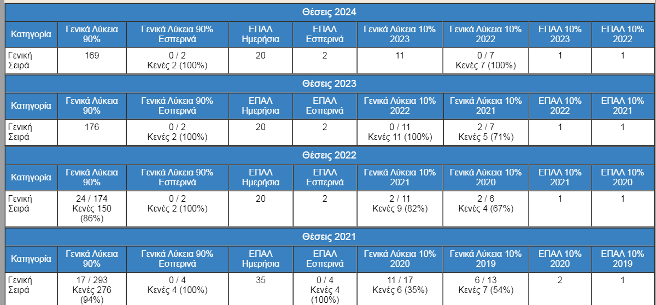
Task: Click the ΕΠΑΛ 10% 2023 column header
Action: [x=560, y=34]
